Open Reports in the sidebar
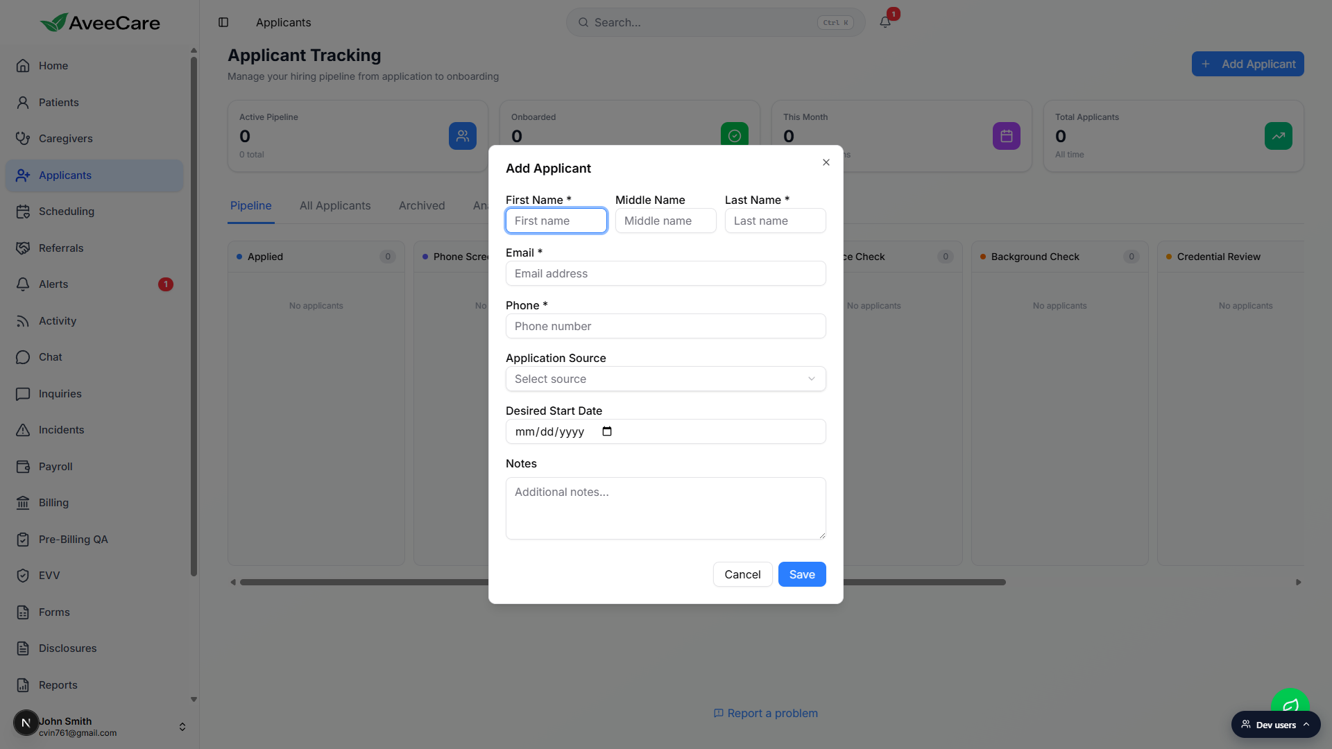This screenshot has height=749, width=1332. (94, 685)
